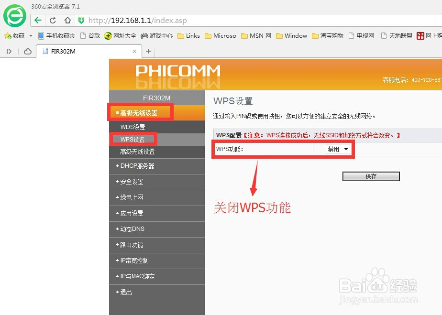Open the WPS功能 禁用 dropdown
The height and width of the screenshot is (315, 442).
337,149
